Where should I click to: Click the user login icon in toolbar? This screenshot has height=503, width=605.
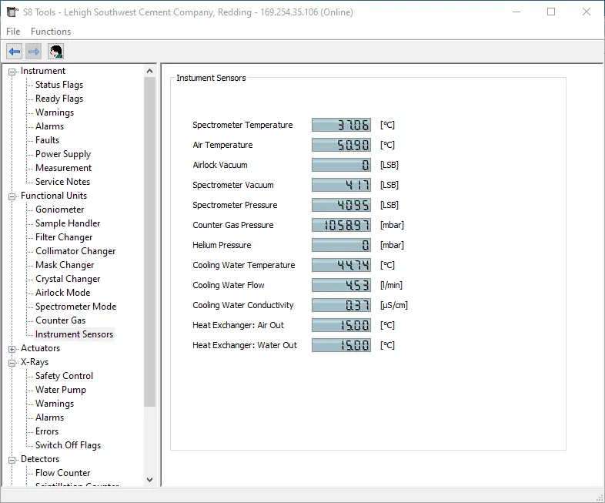55,52
